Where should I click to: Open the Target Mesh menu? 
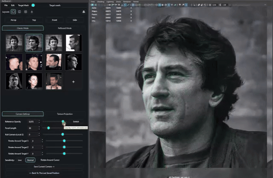[x=23, y=5]
